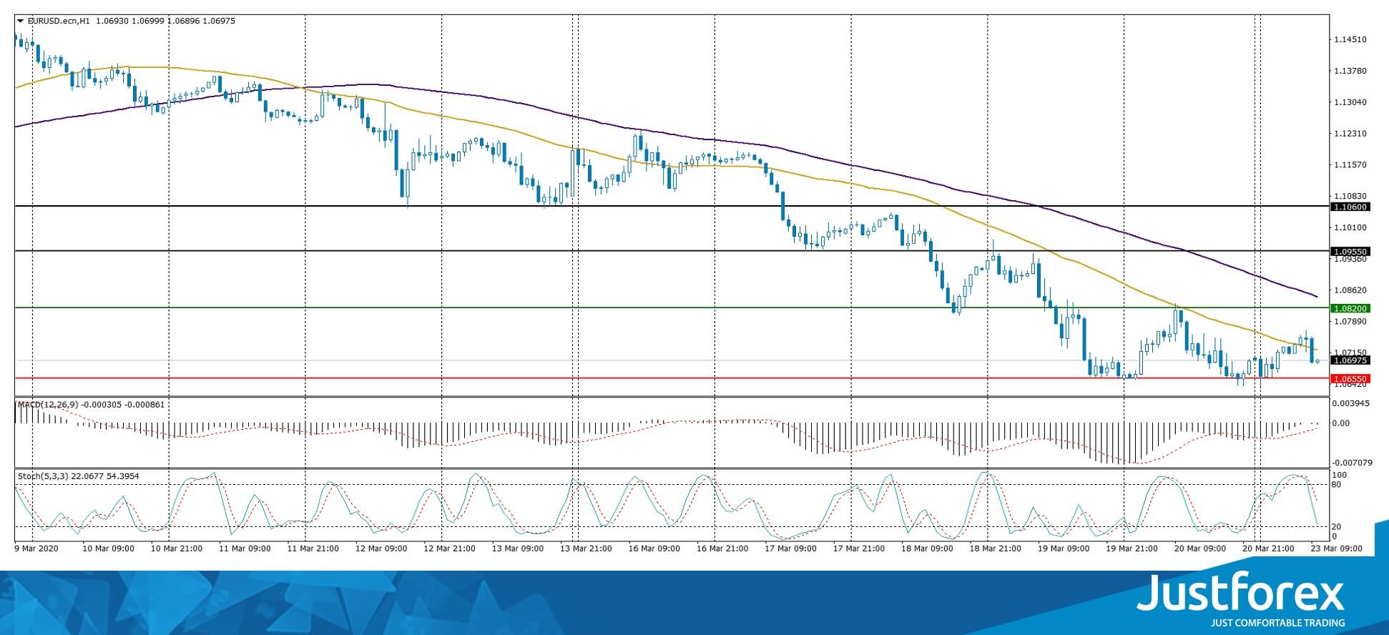
Task: Click the '12 Mar 09:00' time axis label
Action: click(381, 549)
